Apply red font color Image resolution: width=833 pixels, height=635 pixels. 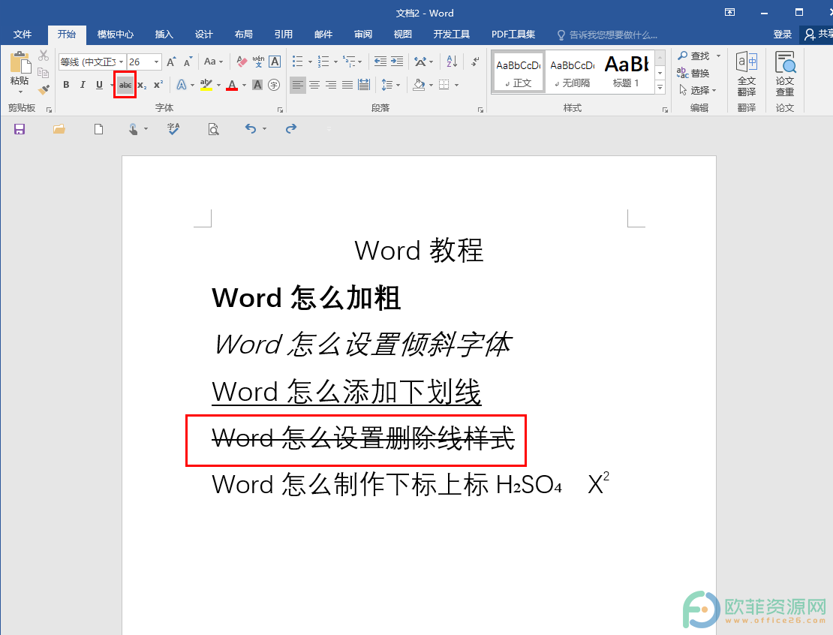pos(232,85)
